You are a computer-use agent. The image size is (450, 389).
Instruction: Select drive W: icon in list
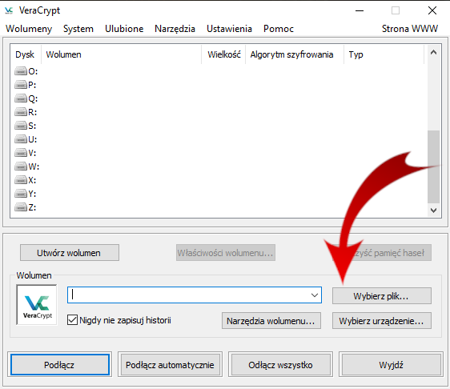pos(21,166)
